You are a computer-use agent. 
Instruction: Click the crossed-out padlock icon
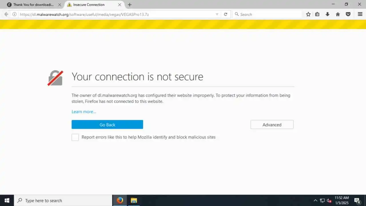[55, 78]
